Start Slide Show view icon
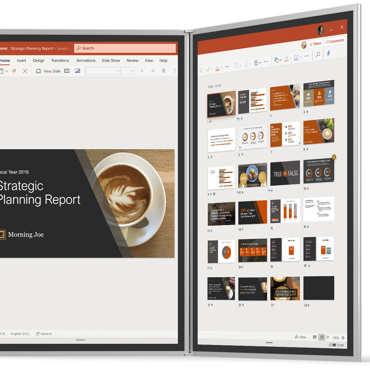This screenshot has height=370, width=370. point(328,338)
